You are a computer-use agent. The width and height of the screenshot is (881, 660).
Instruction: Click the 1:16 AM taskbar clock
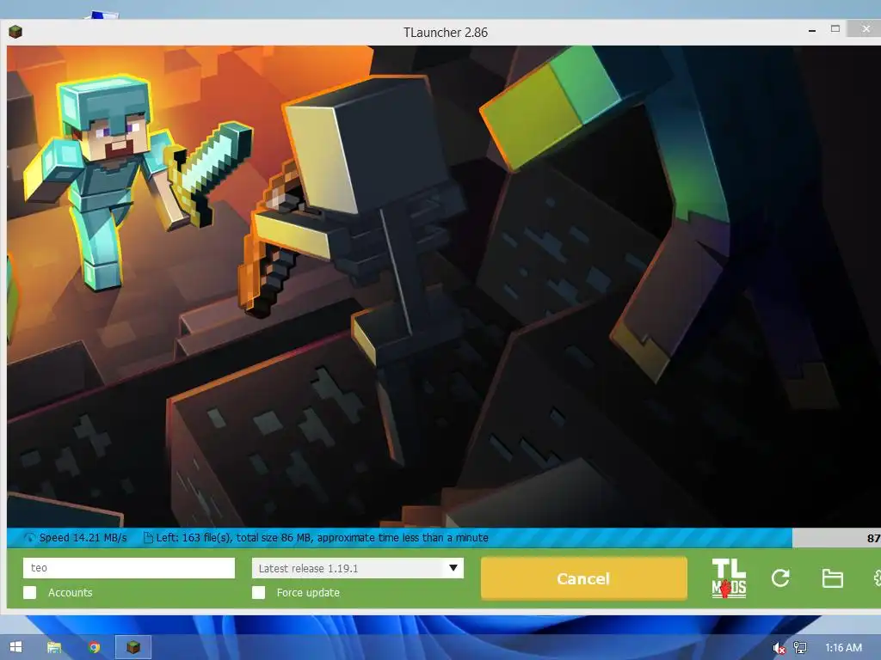click(843, 648)
